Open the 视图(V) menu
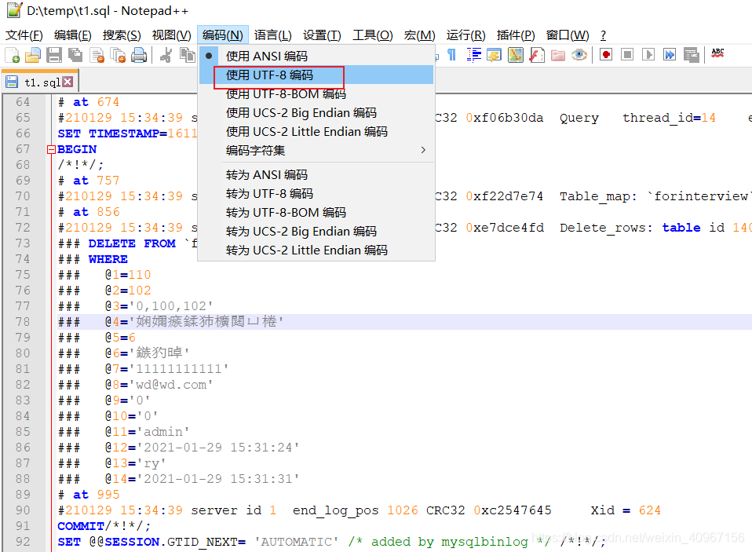The image size is (752, 552). tap(171, 35)
